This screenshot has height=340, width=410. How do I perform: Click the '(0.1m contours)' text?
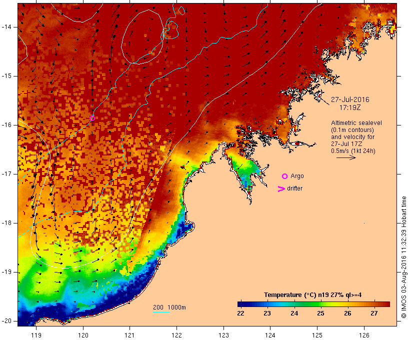pos(352,130)
